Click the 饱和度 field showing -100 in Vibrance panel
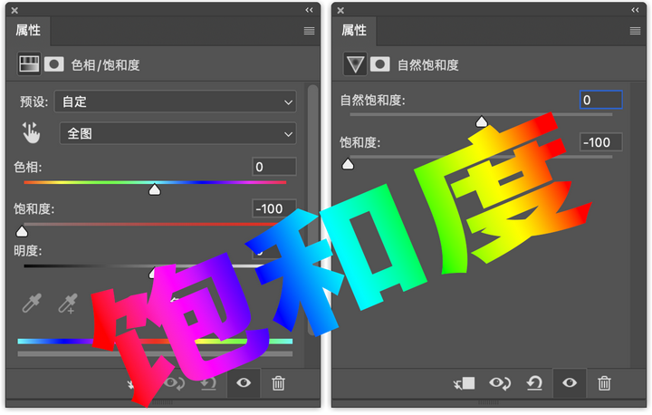 pyautogui.click(x=601, y=142)
